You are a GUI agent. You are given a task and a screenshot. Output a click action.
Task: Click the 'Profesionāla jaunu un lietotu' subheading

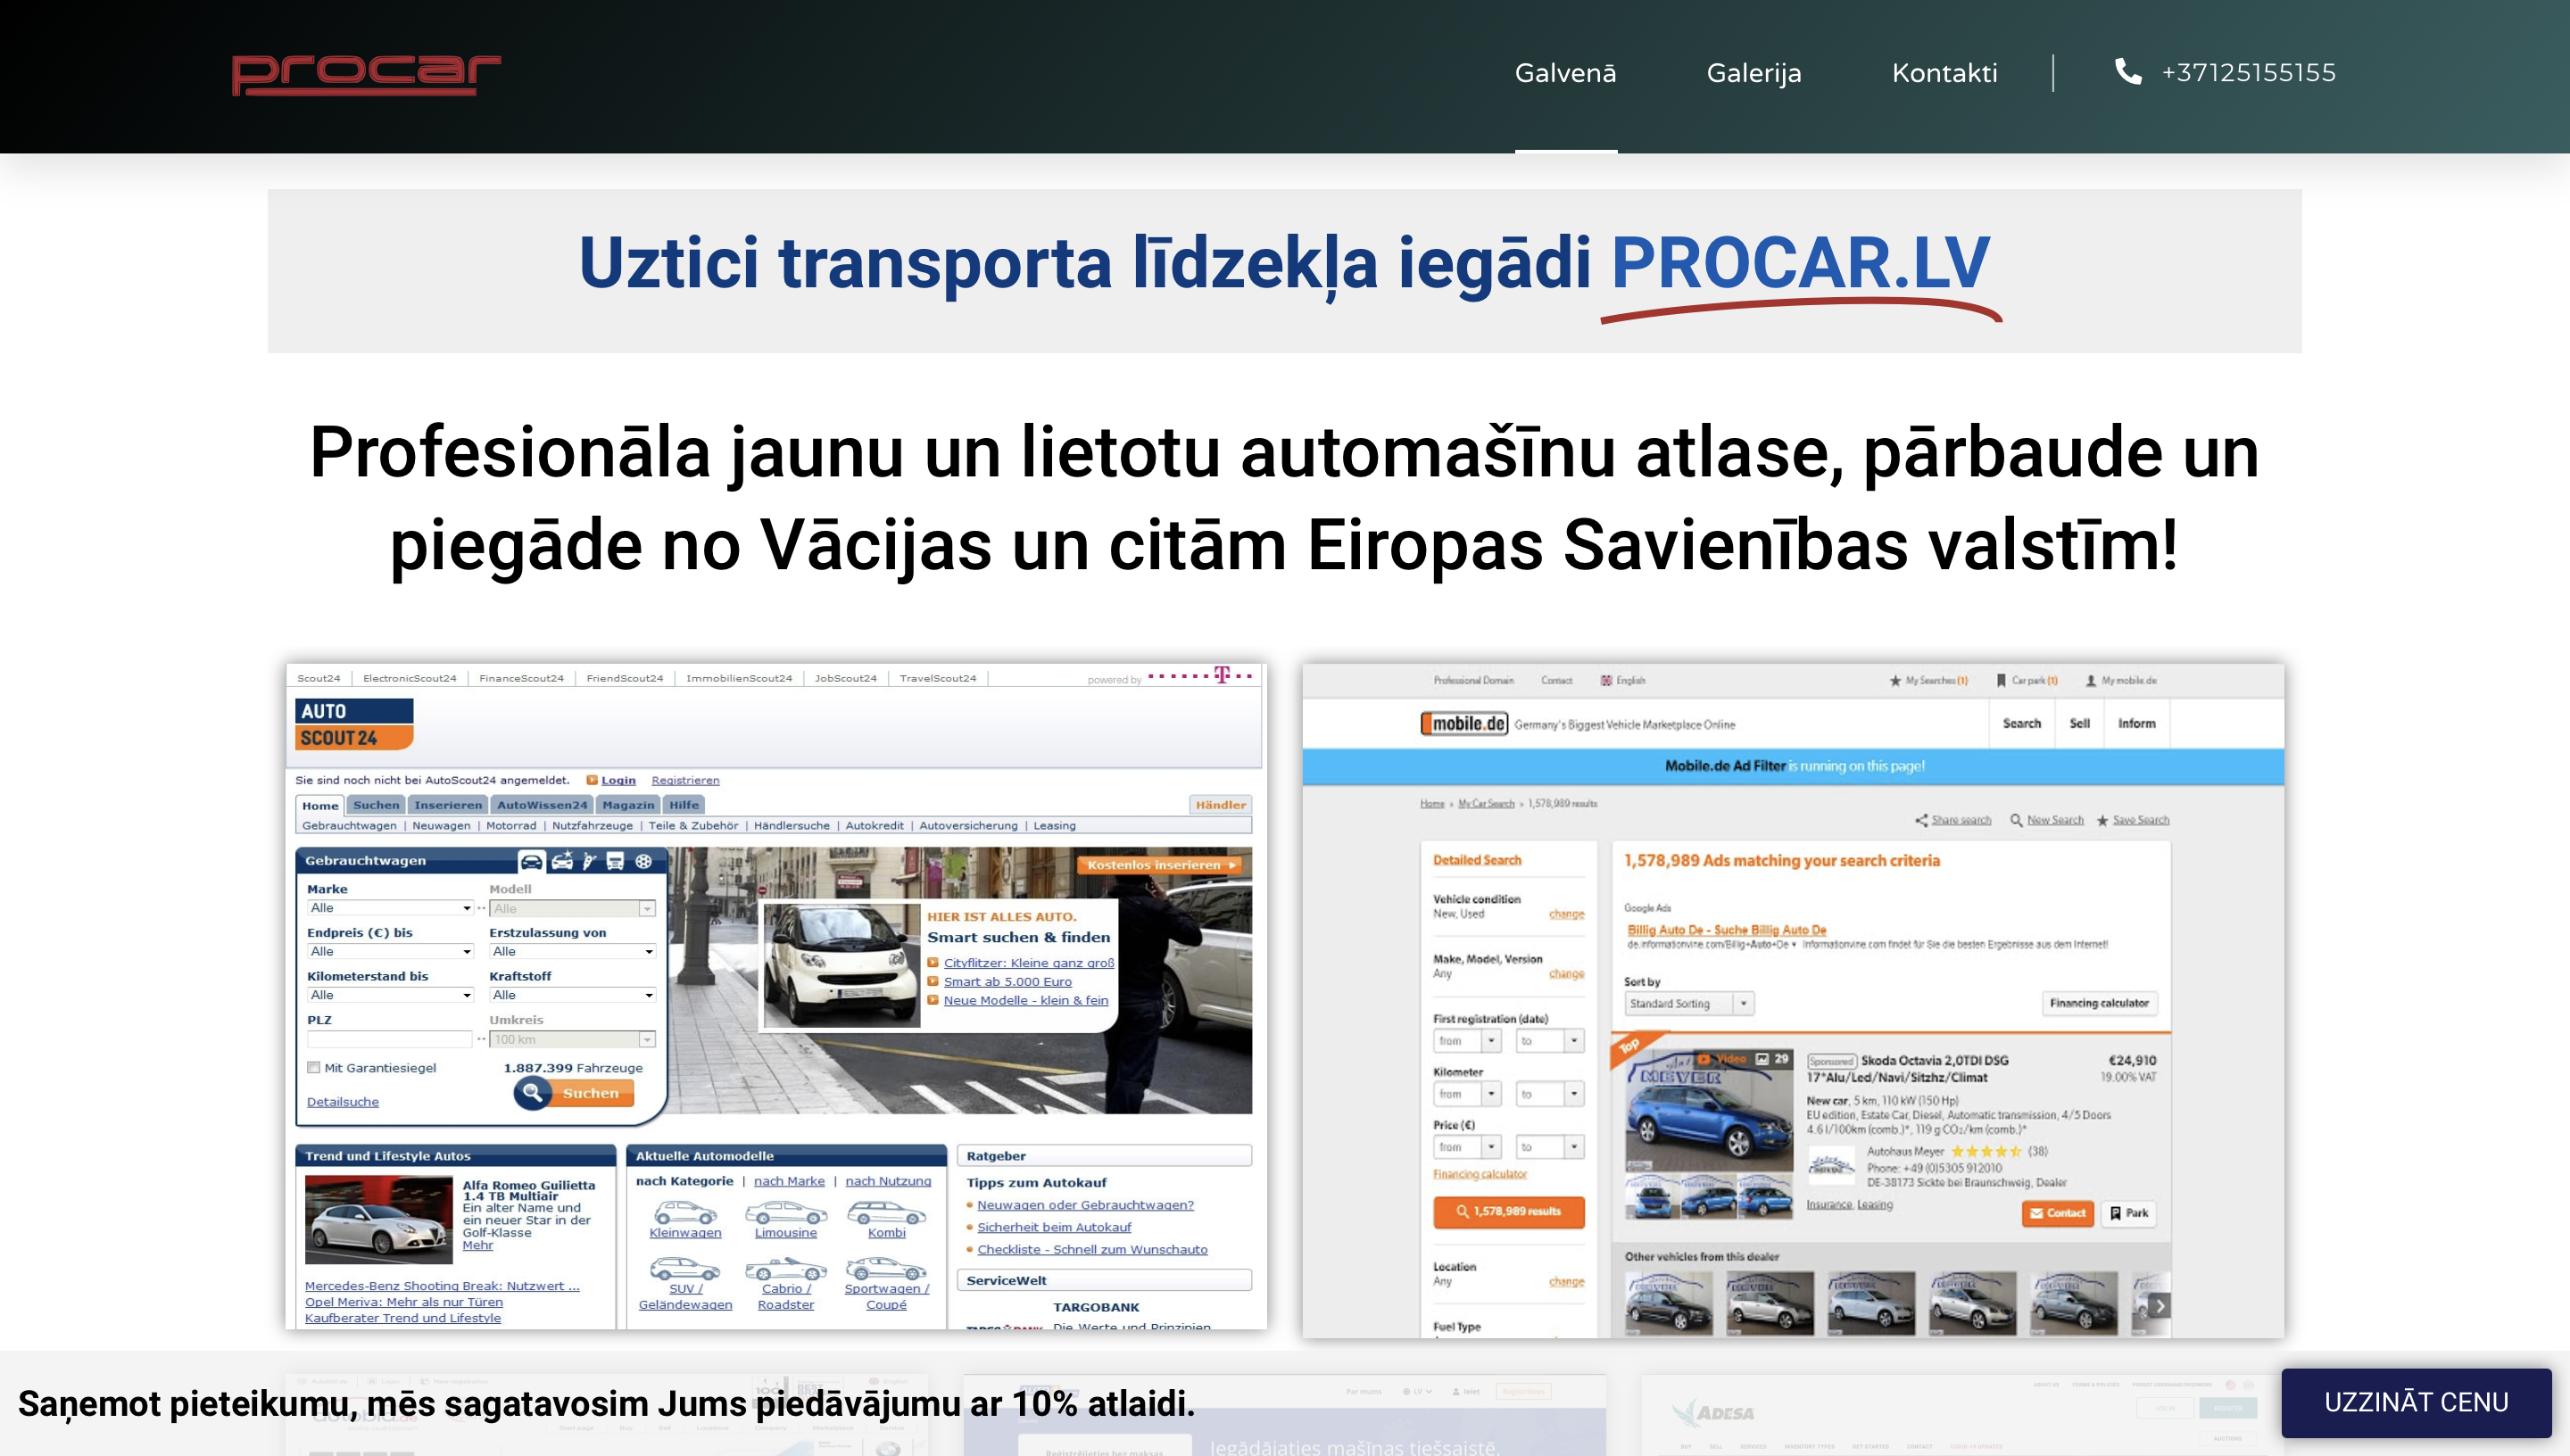tap(1284, 498)
